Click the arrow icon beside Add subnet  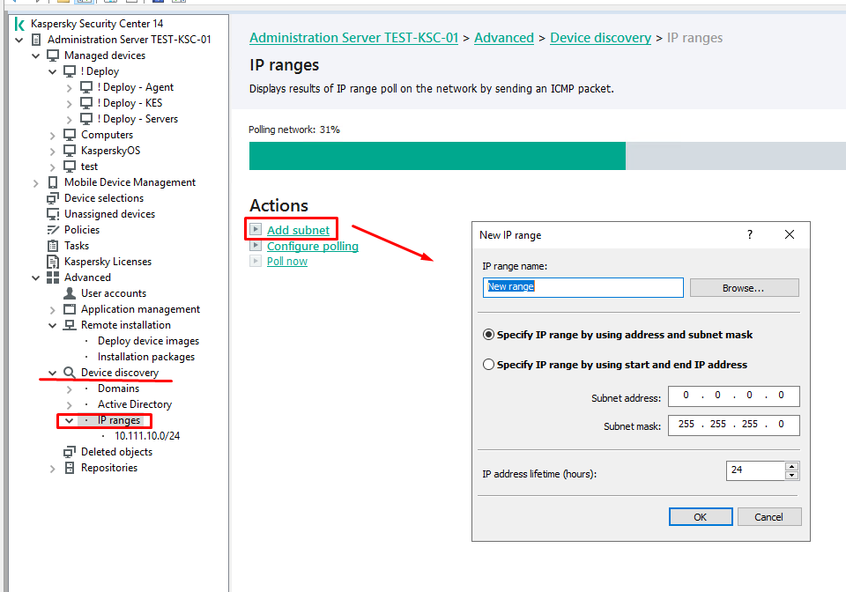(x=256, y=229)
